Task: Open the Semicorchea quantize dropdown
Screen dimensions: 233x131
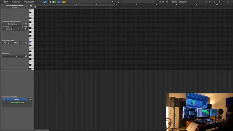Action: 13,24
